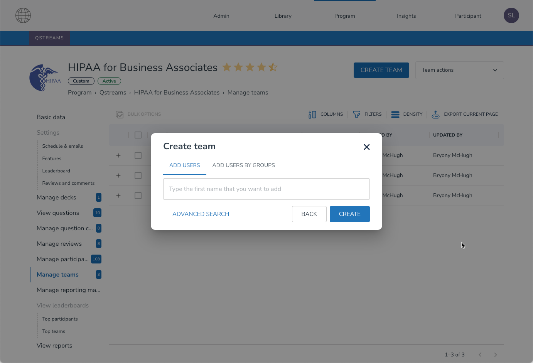Image resolution: width=533 pixels, height=363 pixels.
Task: Go to the next page arrow
Action: pos(496,355)
